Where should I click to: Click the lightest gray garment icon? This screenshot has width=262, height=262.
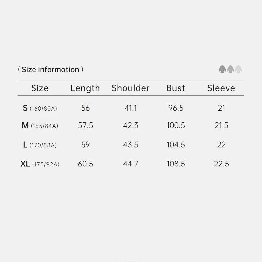[x=238, y=69]
